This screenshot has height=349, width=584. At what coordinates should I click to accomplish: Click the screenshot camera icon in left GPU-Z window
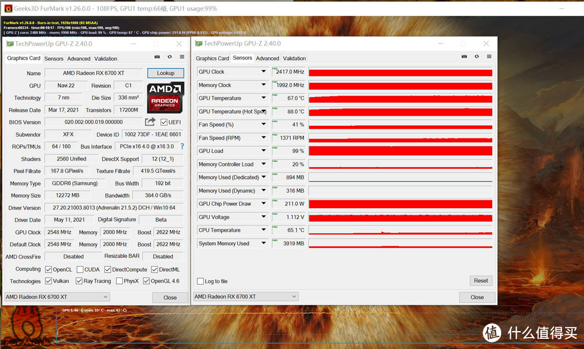[157, 57]
